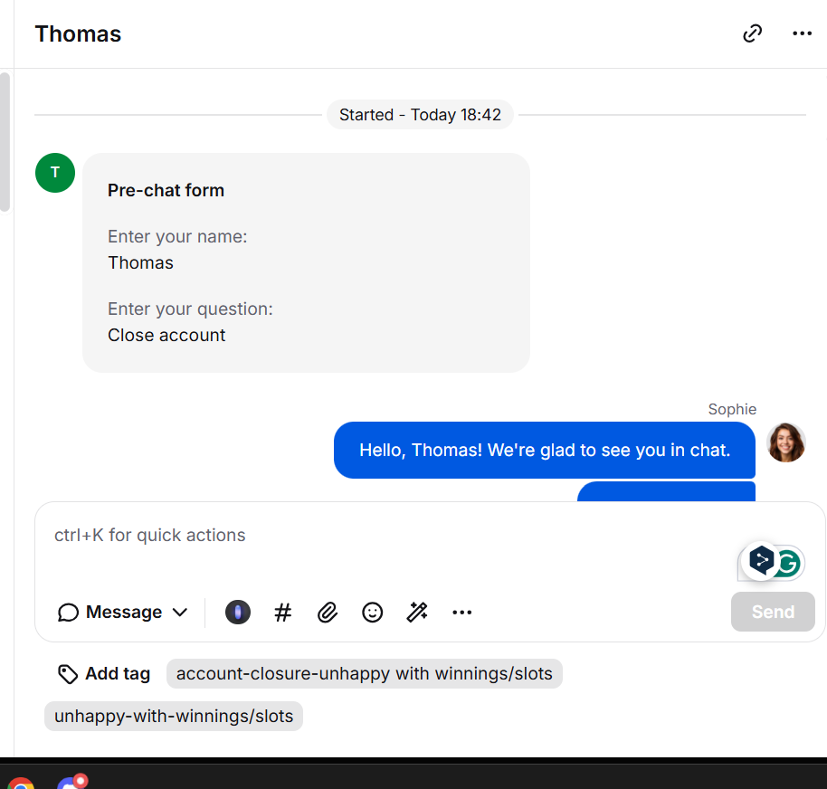The image size is (827, 789).
Task: Click the chat vertical scrollbar thumb
Action: (5, 141)
